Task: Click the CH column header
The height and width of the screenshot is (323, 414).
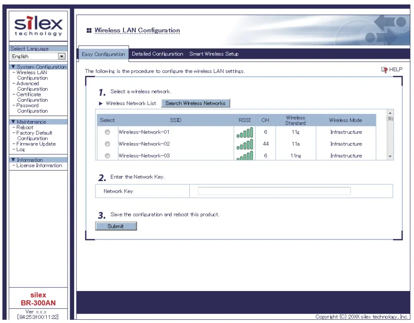Action: [x=265, y=120]
